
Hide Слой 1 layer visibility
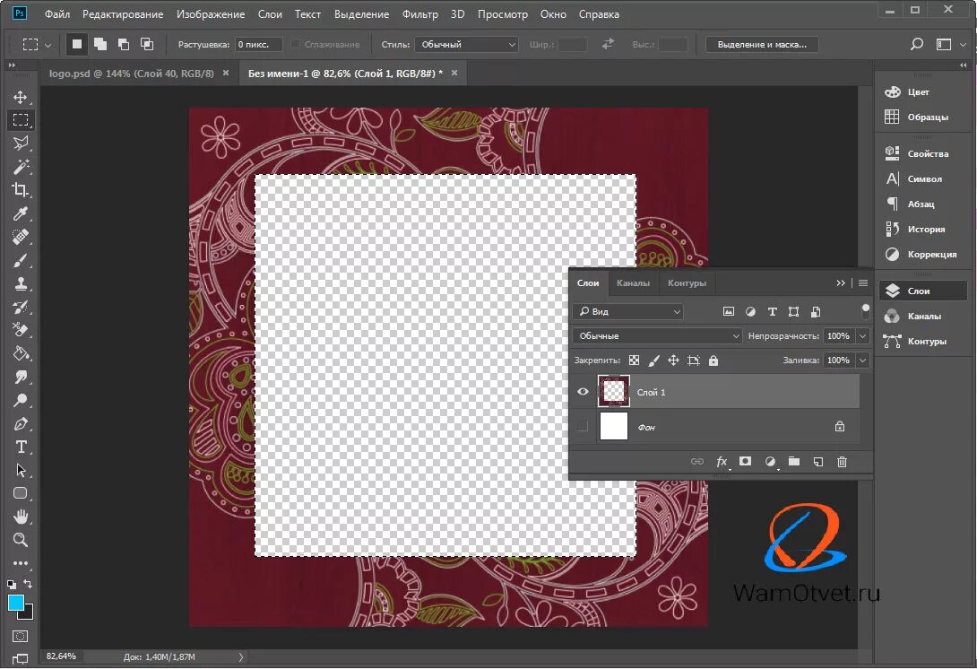pos(583,392)
